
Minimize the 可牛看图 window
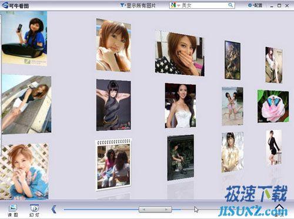(x=272, y=6)
